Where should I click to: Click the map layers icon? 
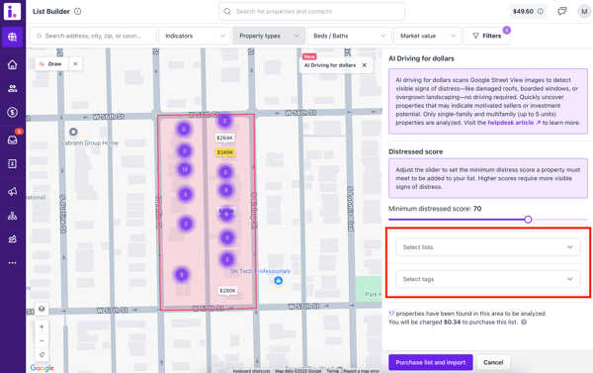tap(42, 309)
